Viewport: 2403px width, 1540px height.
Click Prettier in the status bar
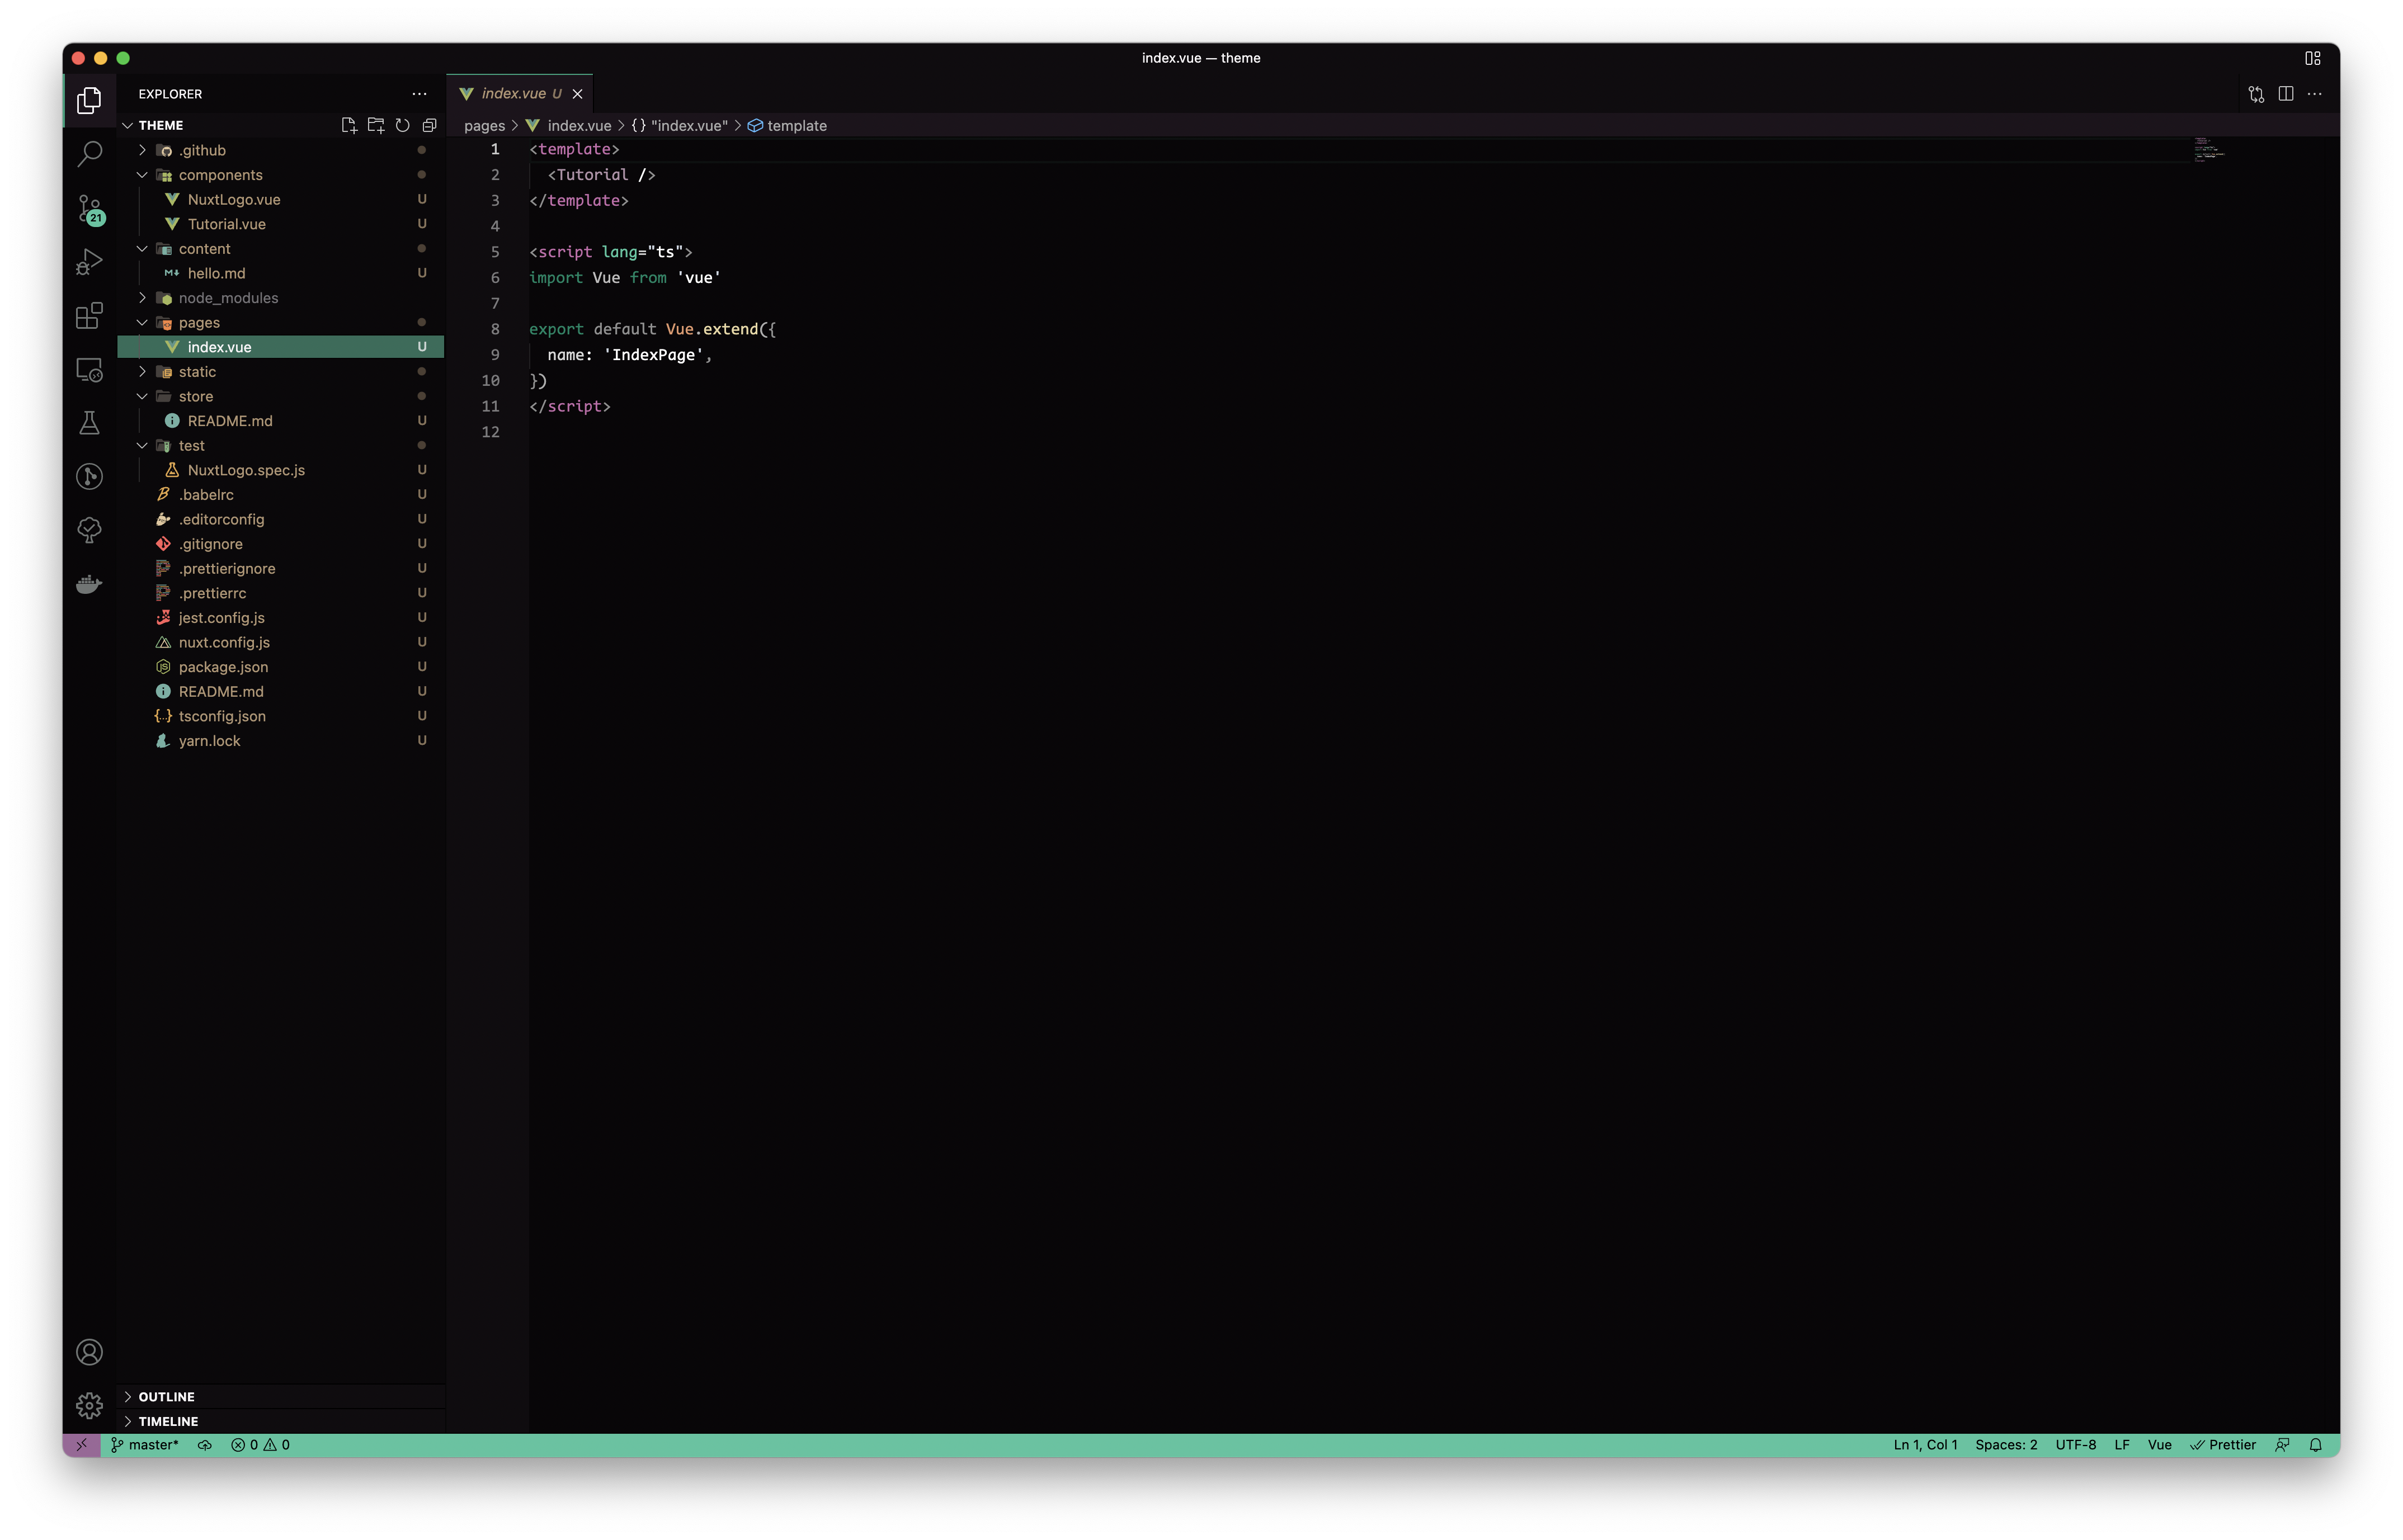tap(2223, 1445)
